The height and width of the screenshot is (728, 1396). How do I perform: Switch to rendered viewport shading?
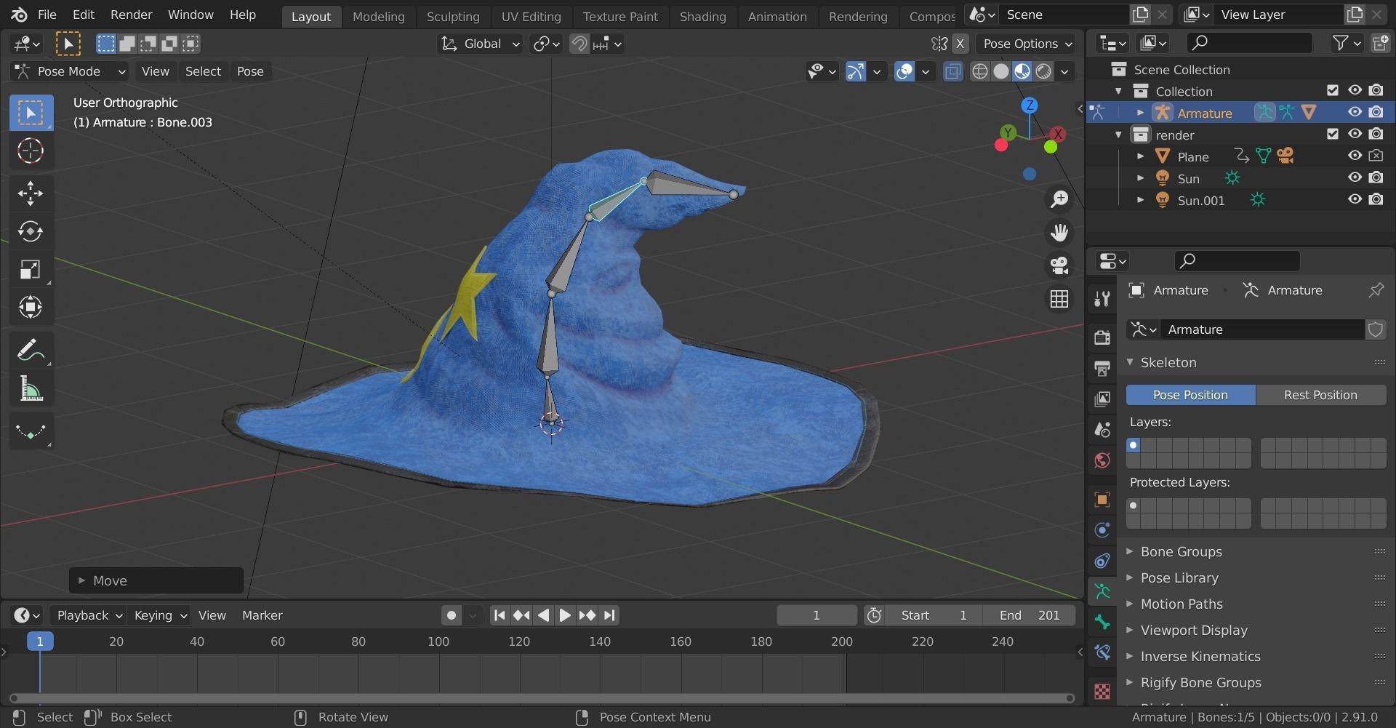[x=1043, y=71]
